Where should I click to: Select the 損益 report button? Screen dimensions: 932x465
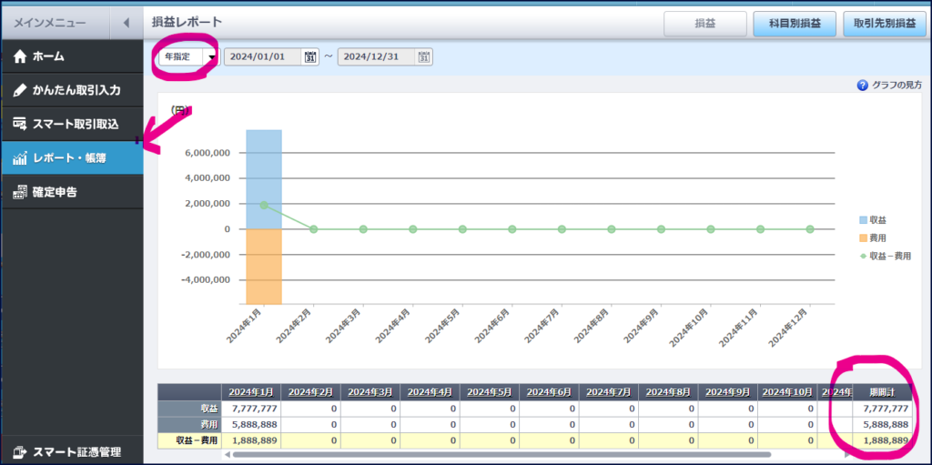[x=704, y=23]
